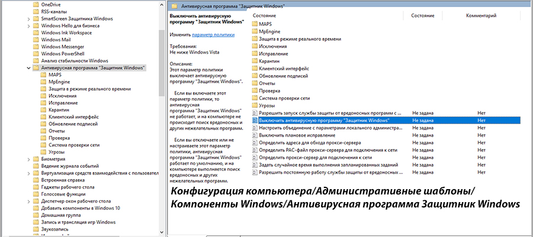
Task: Click policy icon for Выключить плановое исправление
Action: click(255, 135)
